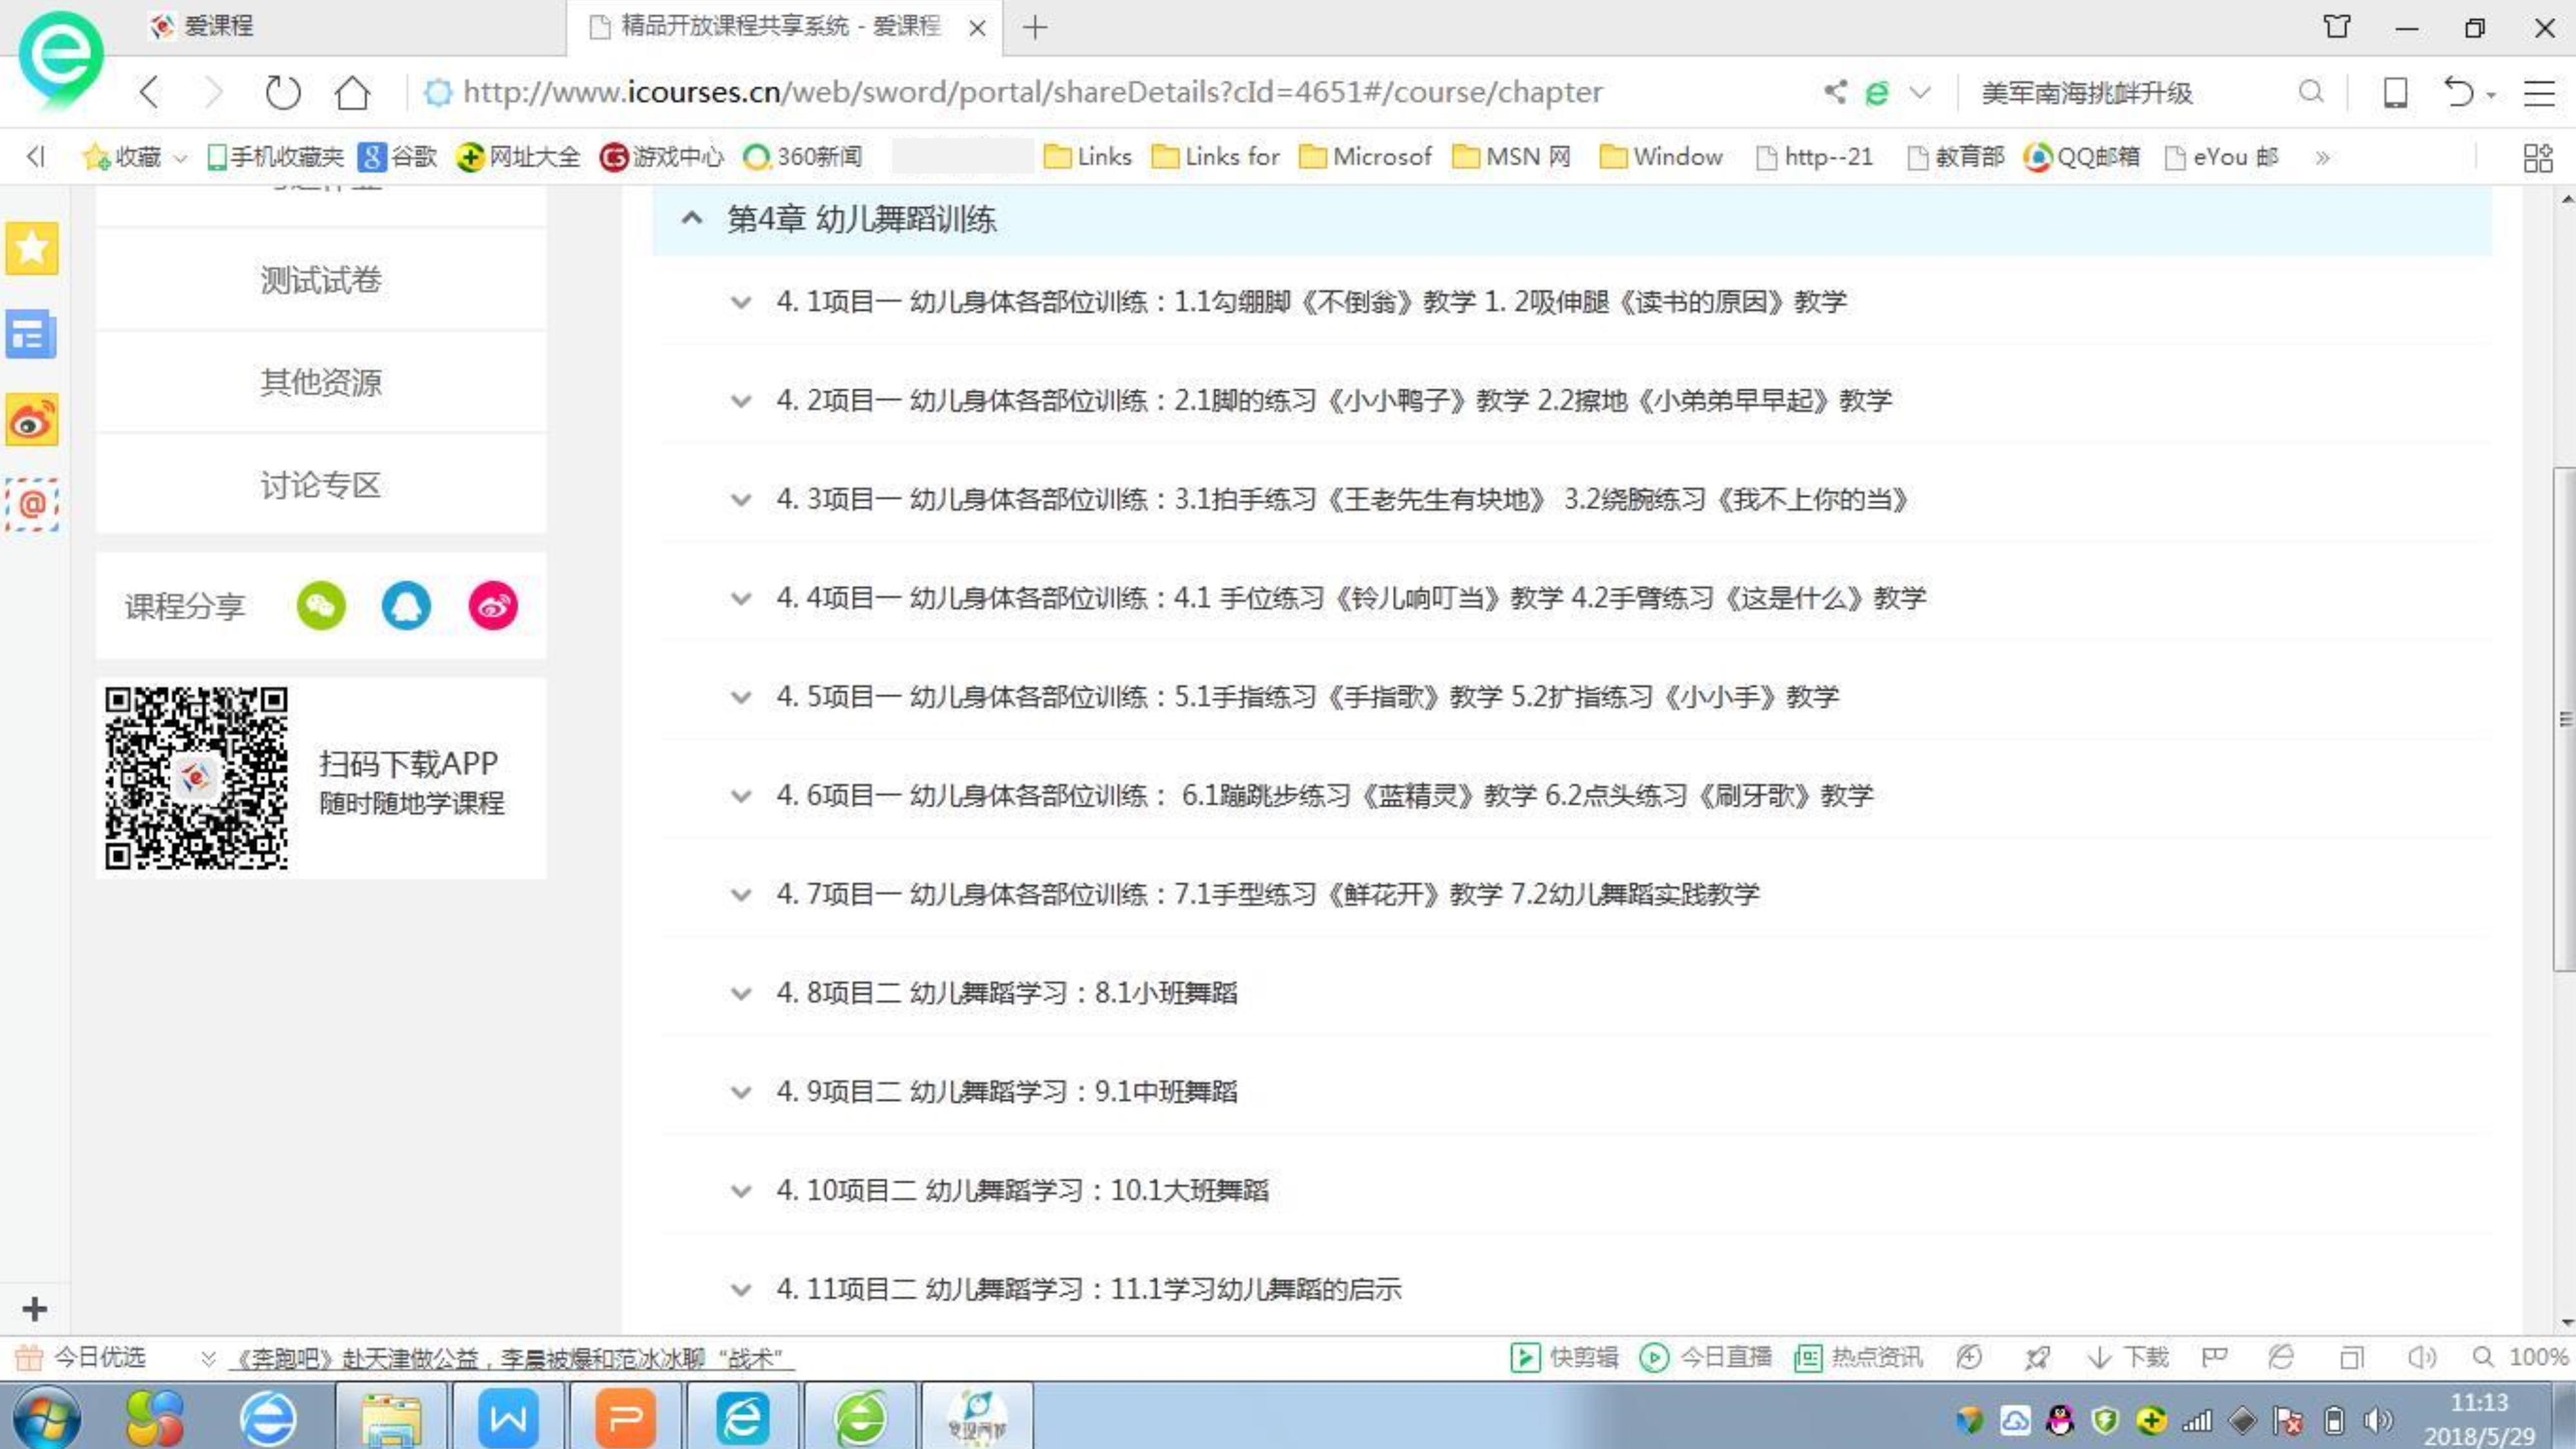Go to browser home page icon
The height and width of the screenshot is (1449, 2576).
click(x=352, y=93)
